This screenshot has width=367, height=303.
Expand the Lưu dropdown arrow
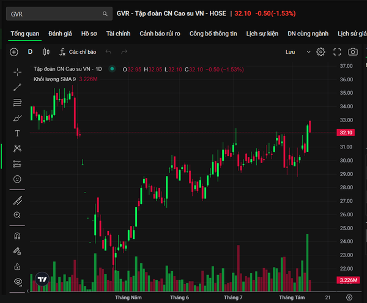pyautogui.click(x=308, y=52)
